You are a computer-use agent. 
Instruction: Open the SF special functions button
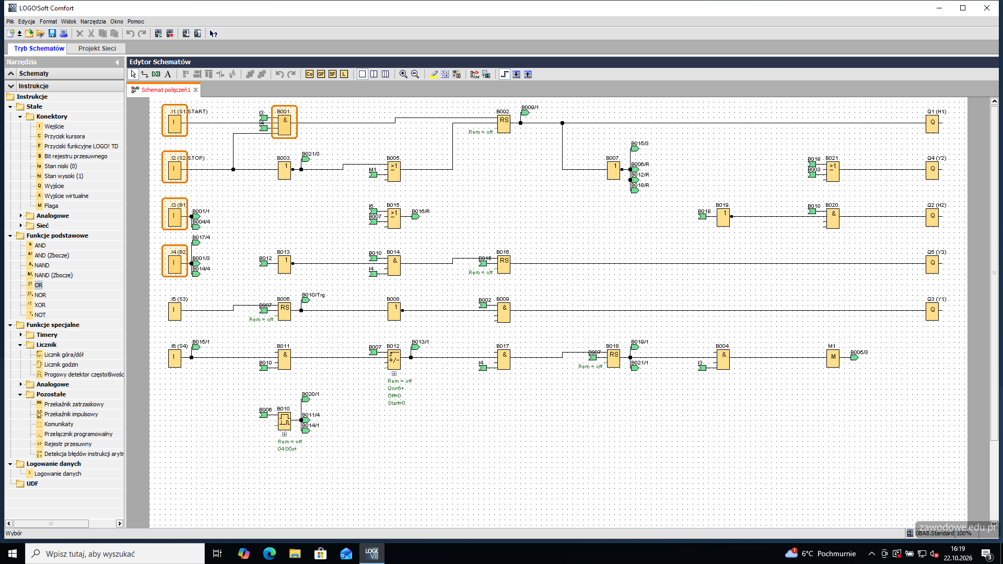[x=332, y=74]
